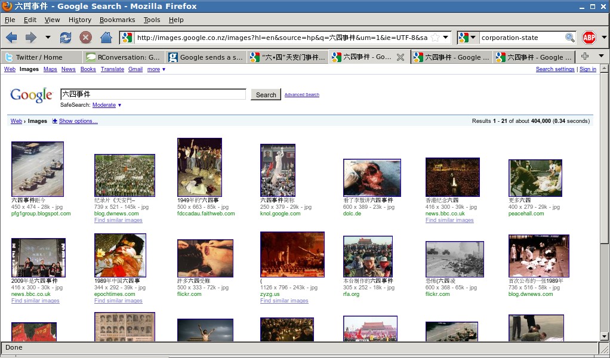Click the vertical scrollbar thumb
610x358 pixels.
(604, 159)
